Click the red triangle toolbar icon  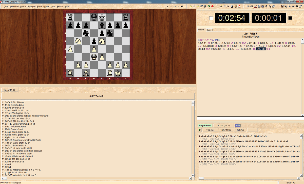point(239,6)
